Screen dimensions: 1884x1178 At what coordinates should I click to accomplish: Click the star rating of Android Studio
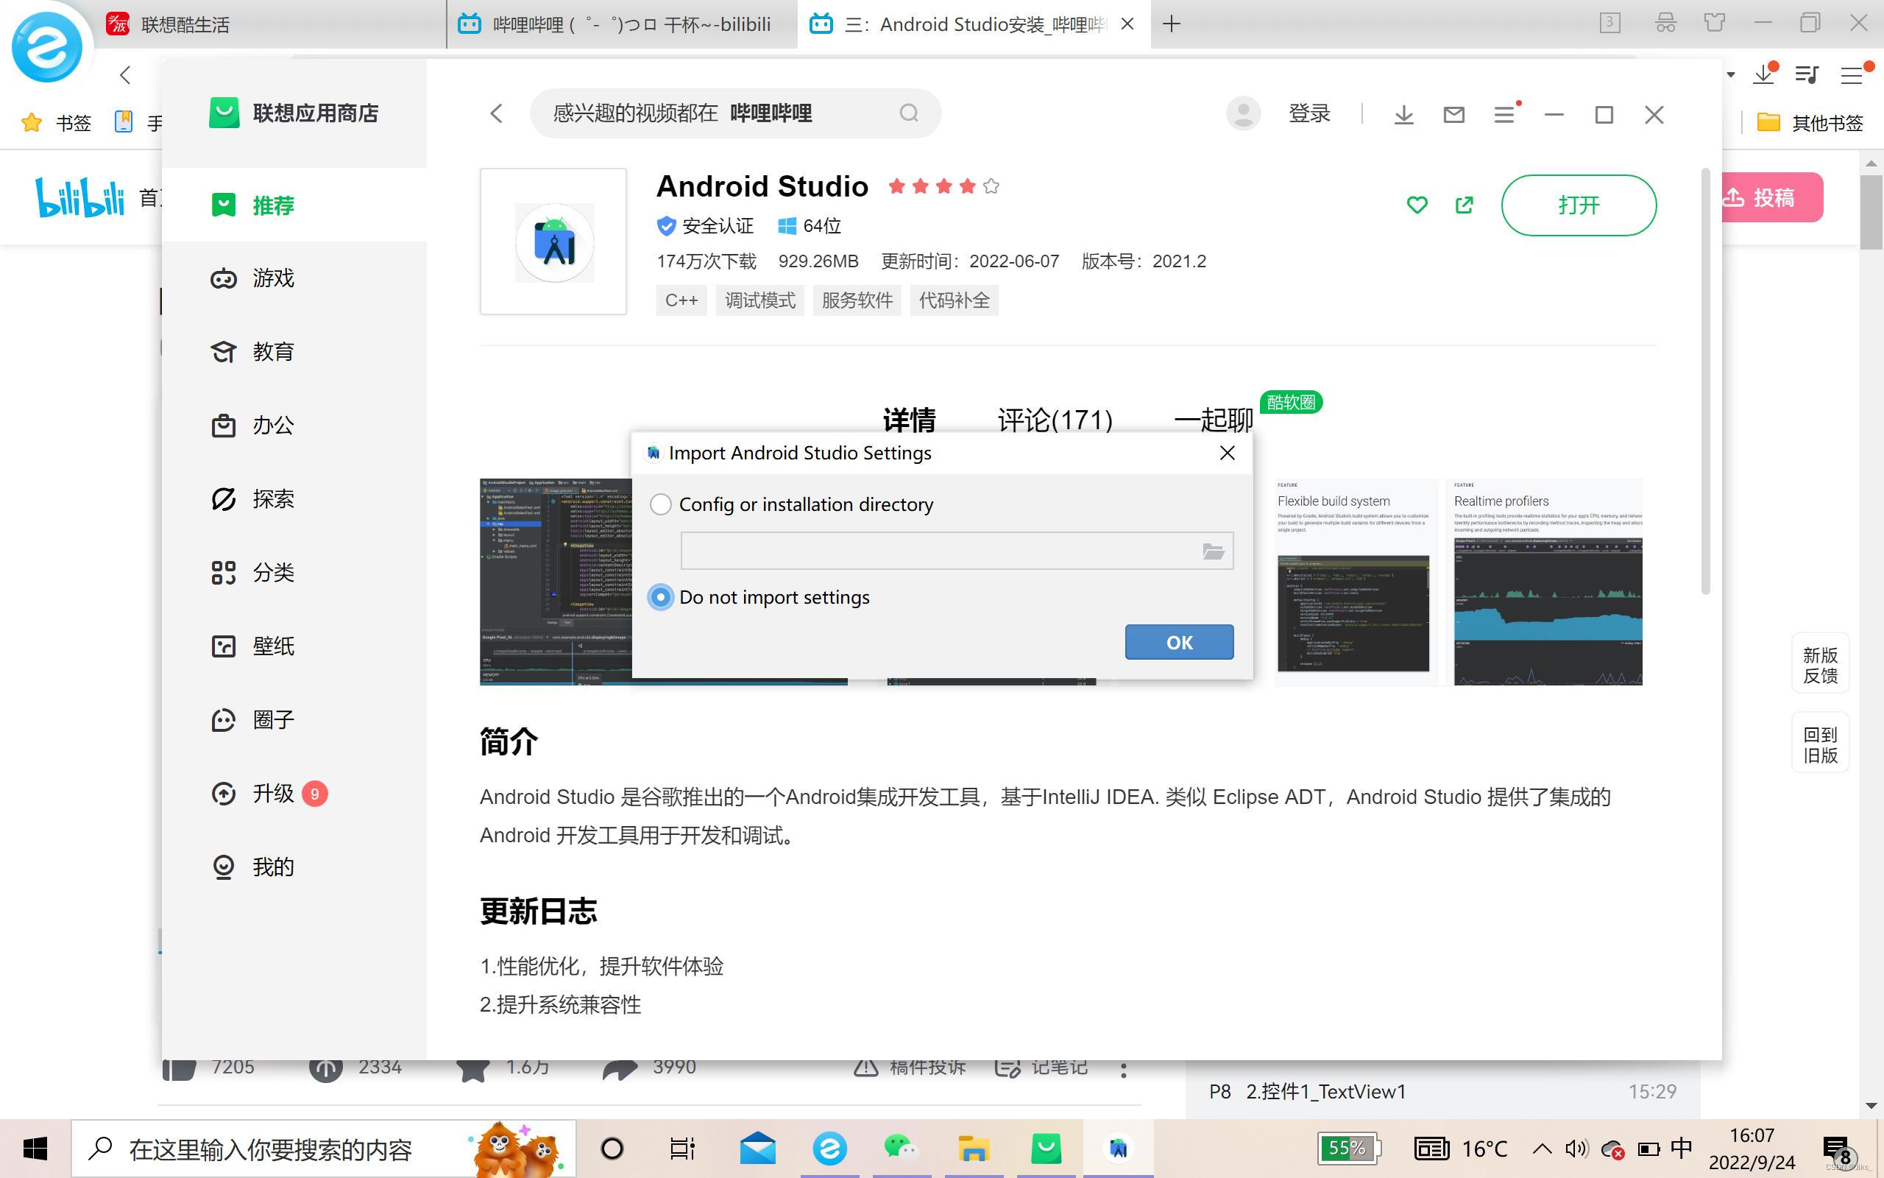click(943, 186)
